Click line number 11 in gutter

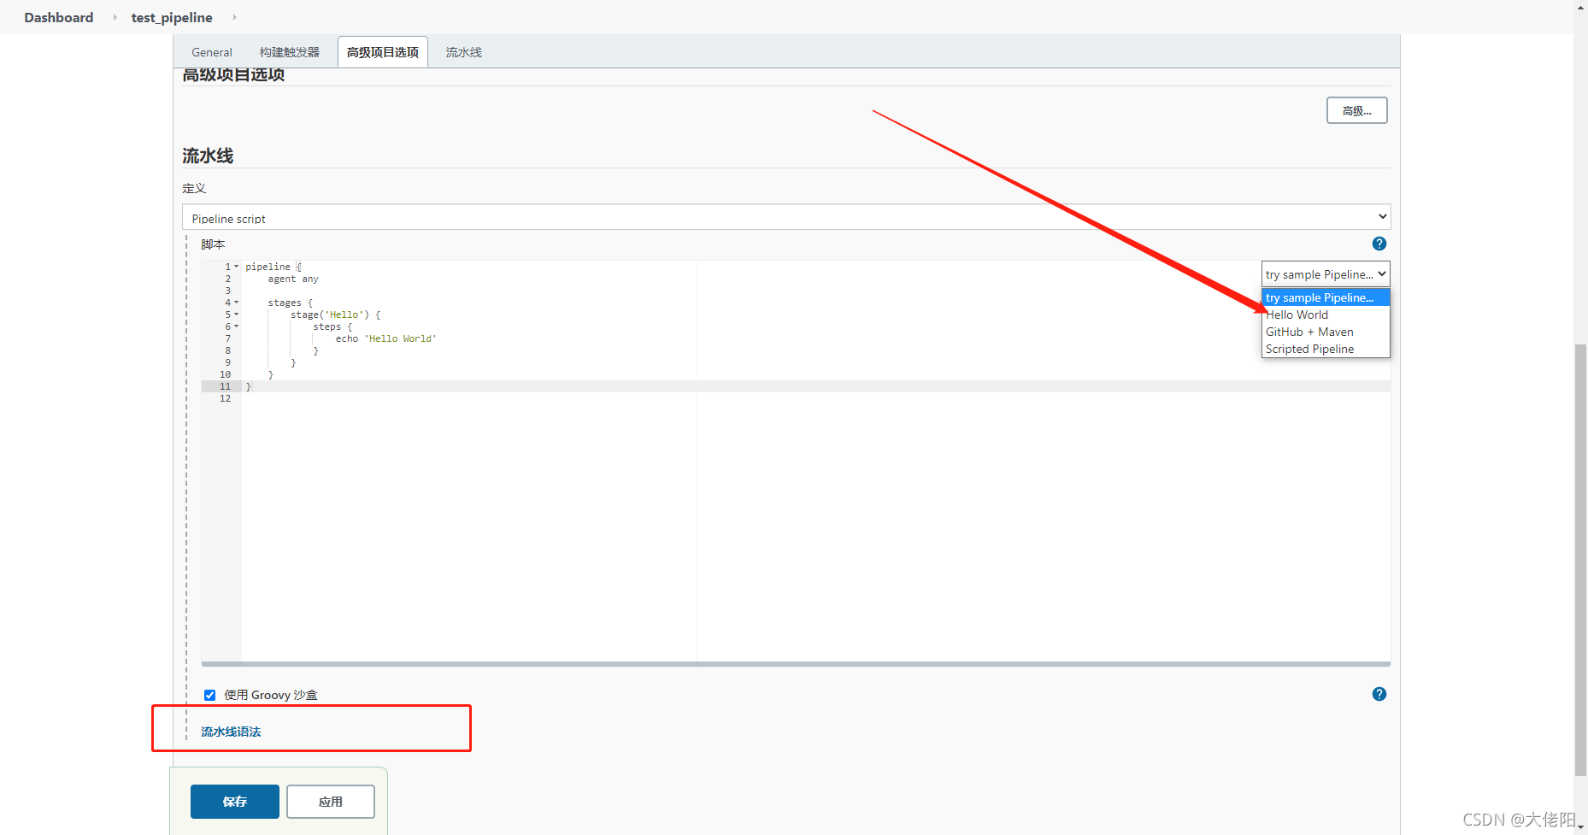tap(225, 386)
